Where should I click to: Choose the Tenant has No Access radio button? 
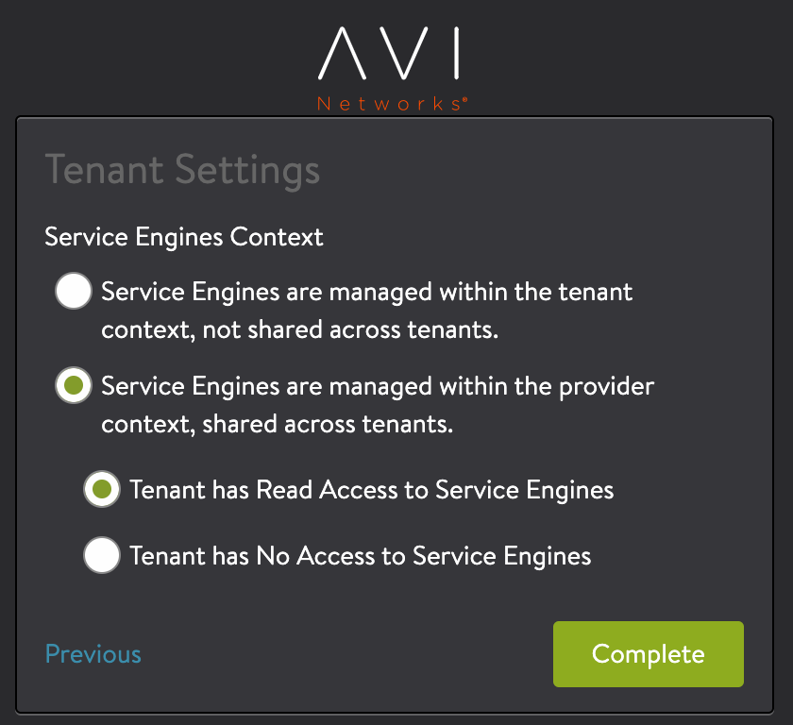(x=101, y=555)
